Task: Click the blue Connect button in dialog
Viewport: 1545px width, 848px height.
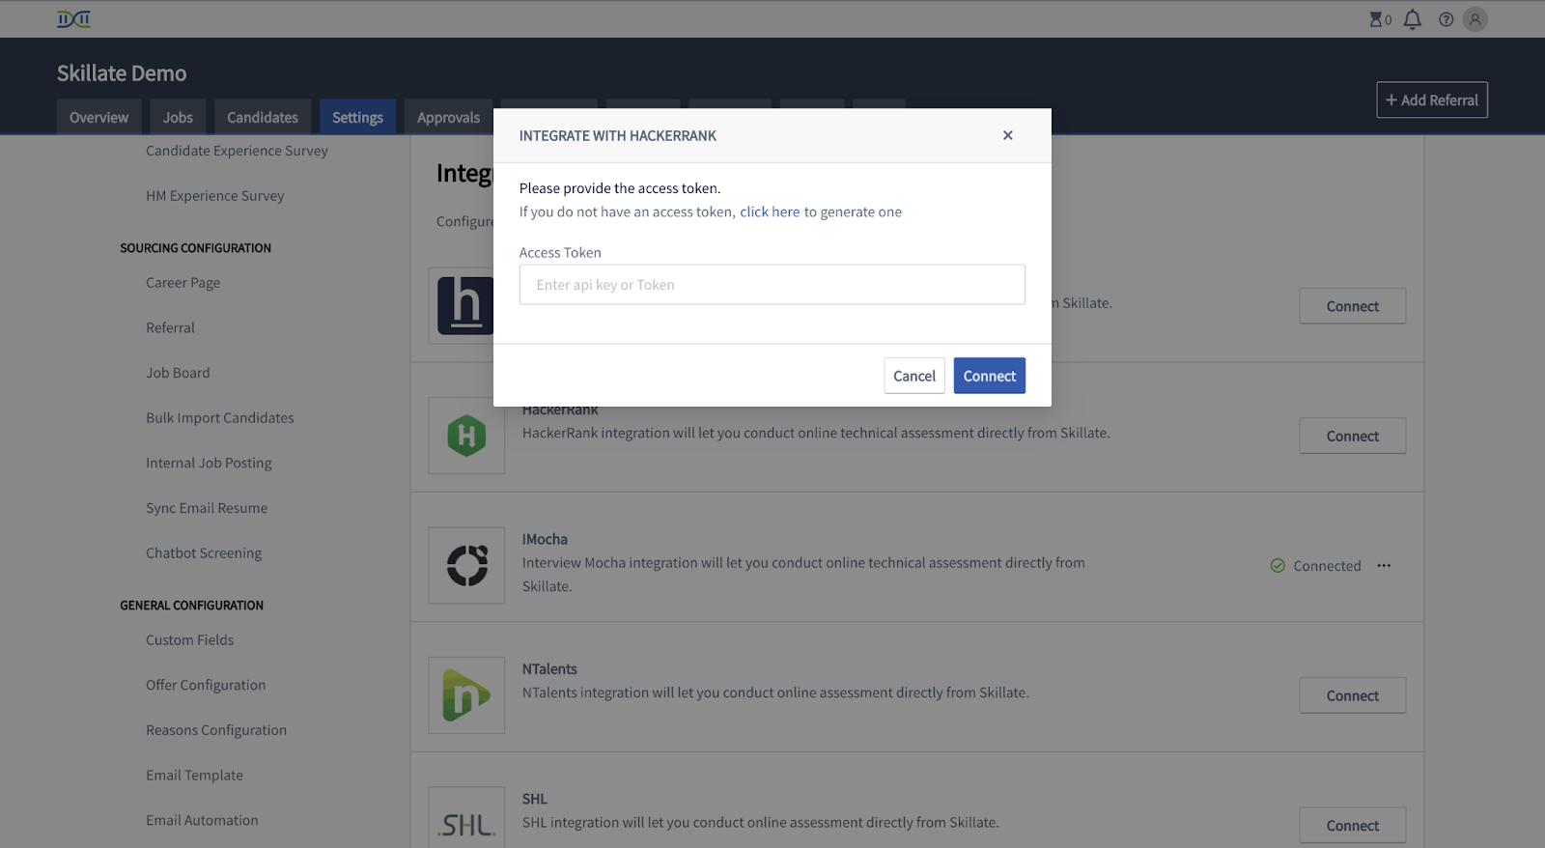Action: pos(989,376)
